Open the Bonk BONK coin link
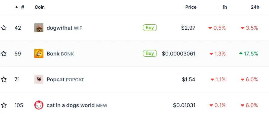 [x=60, y=54]
